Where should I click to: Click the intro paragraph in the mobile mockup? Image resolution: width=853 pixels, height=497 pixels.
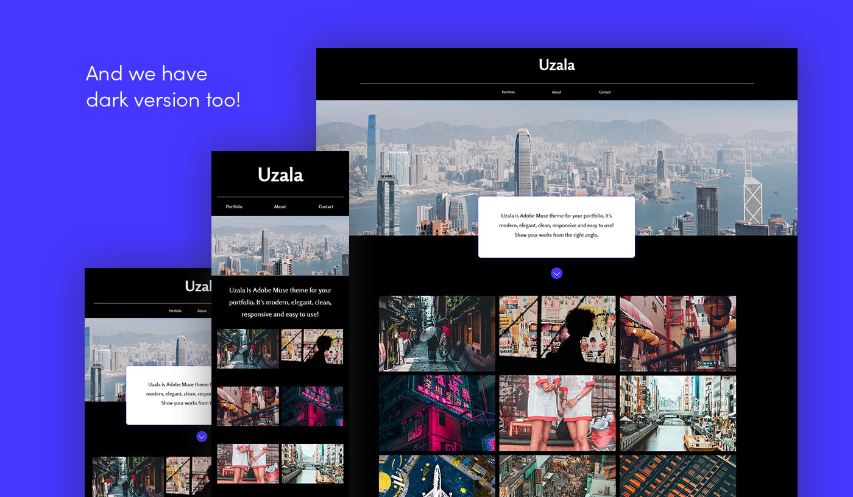point(280,302)
